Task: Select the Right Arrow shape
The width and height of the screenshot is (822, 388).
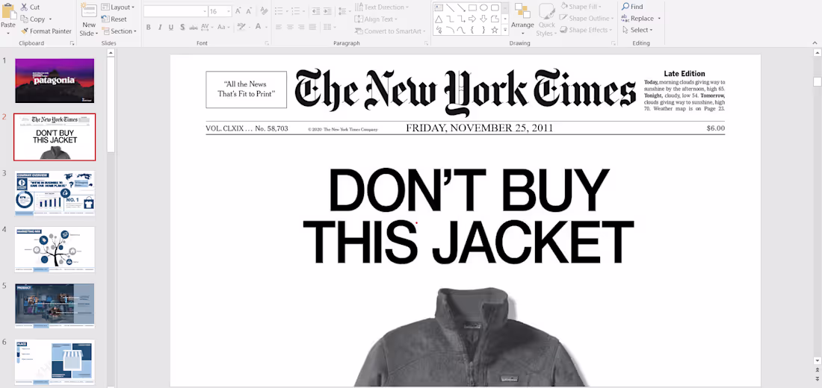Action: click(472, 19)
